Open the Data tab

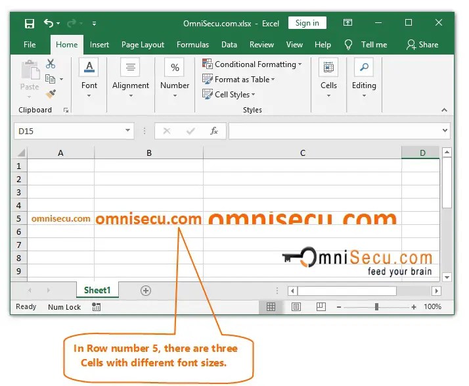click(229, 45)
